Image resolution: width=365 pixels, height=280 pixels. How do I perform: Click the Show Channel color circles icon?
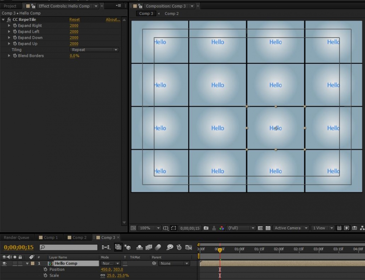pyautogui.click(x=222, y=228)
